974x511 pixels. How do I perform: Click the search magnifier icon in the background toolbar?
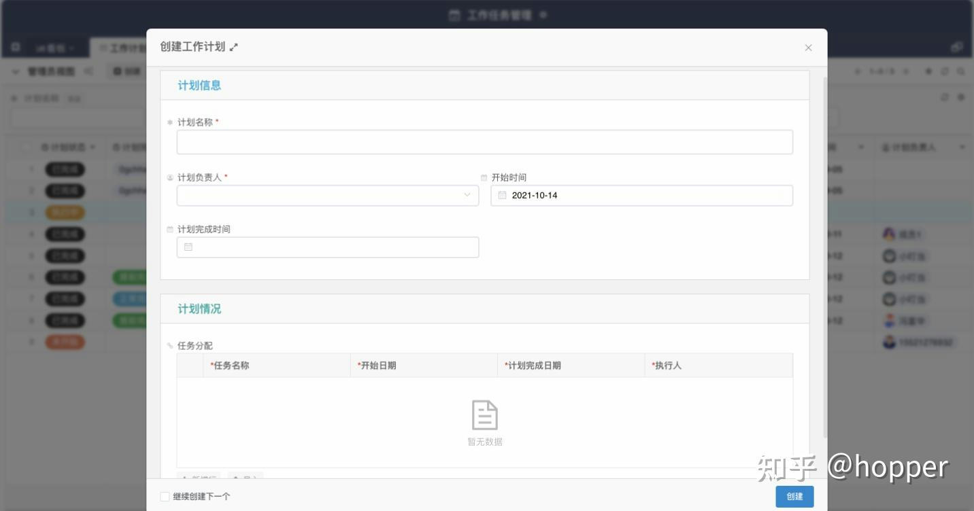point(961,71)
